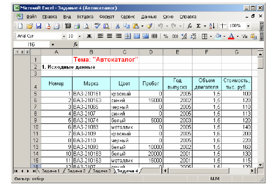
Task: Open the Сервис menu
Action: 128,17
